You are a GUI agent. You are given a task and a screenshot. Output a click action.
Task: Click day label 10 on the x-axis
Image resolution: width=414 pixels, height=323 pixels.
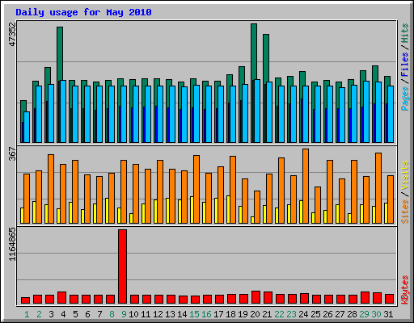pyautogui.click(x=133, y=314)
